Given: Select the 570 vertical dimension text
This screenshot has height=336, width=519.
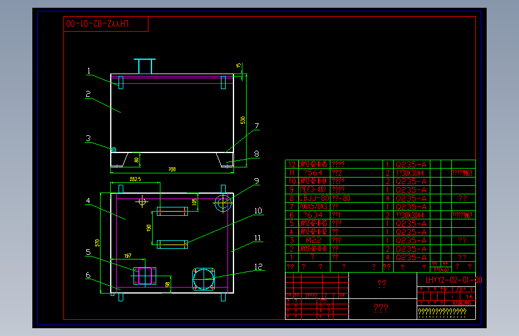Looking at the screenshot, I should click(x=97, y=242).
